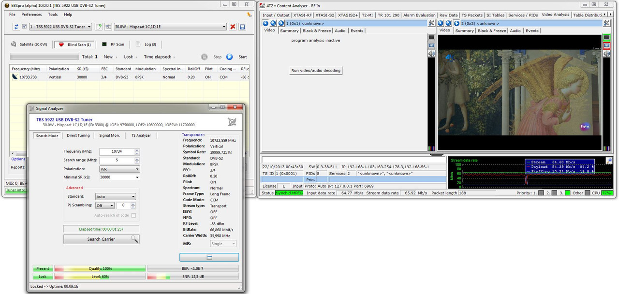Open the Help menu in EBSpro

coord(68,15)
